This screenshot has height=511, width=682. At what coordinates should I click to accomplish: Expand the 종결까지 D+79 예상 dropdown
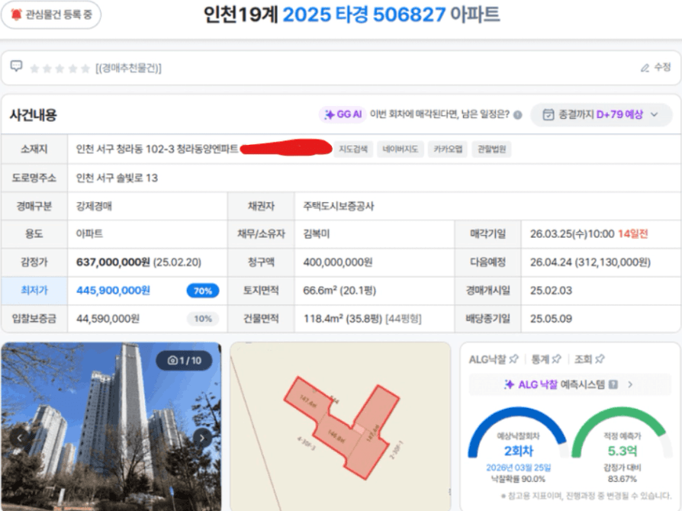[x=601, y=115]
